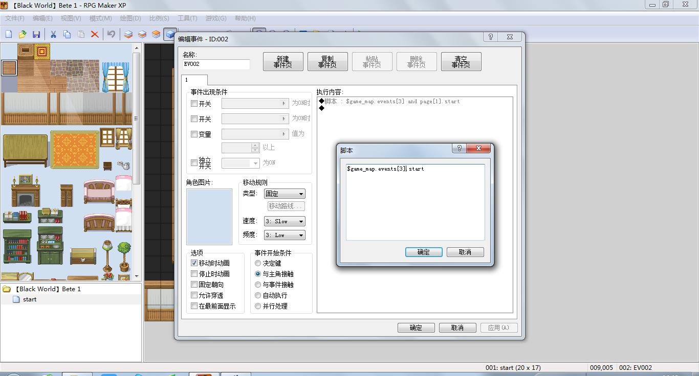
Task: Select the third map layer icon
Action: pyautogui.click(x=156, y=34)
